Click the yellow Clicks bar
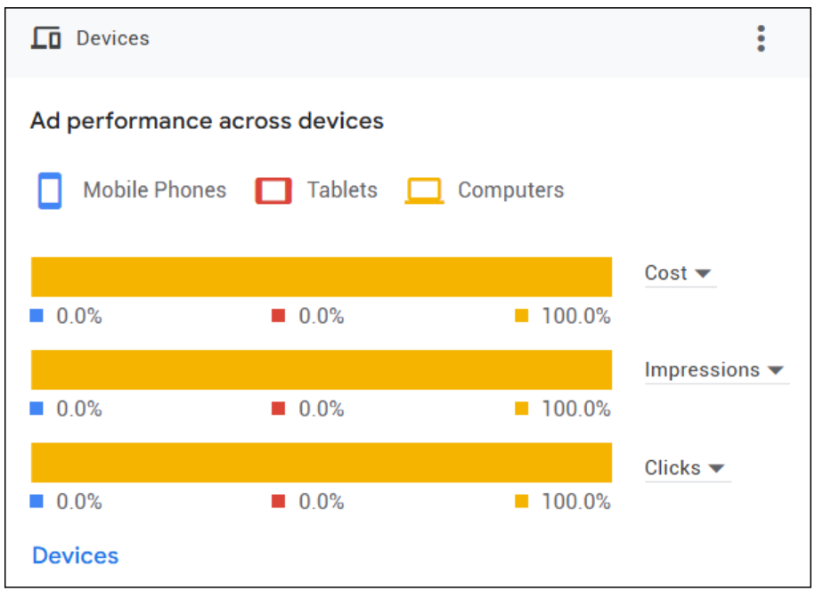The width and height of the screenshot is (815, 599). [x=322, y=462]
